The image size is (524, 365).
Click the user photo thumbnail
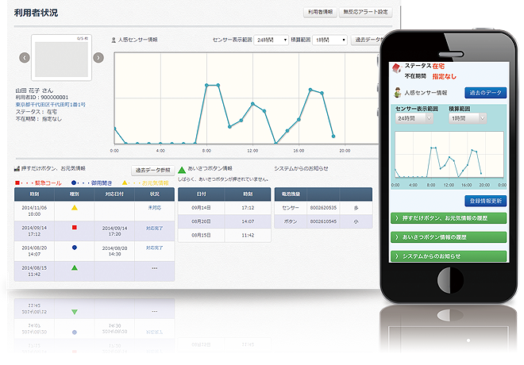click(61, 58)
